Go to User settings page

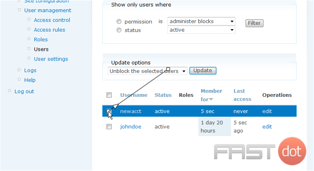pyautogui.click(x=51, y=59)
